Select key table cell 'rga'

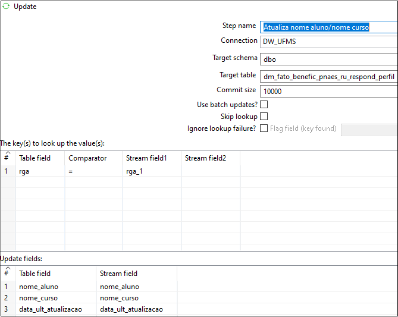[x=40, y=171]
